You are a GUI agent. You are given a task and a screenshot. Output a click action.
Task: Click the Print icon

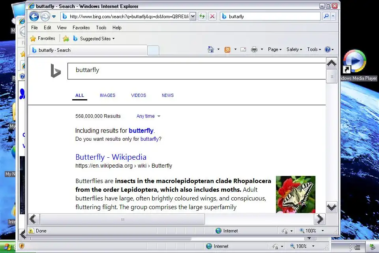(x=254, y=50)
